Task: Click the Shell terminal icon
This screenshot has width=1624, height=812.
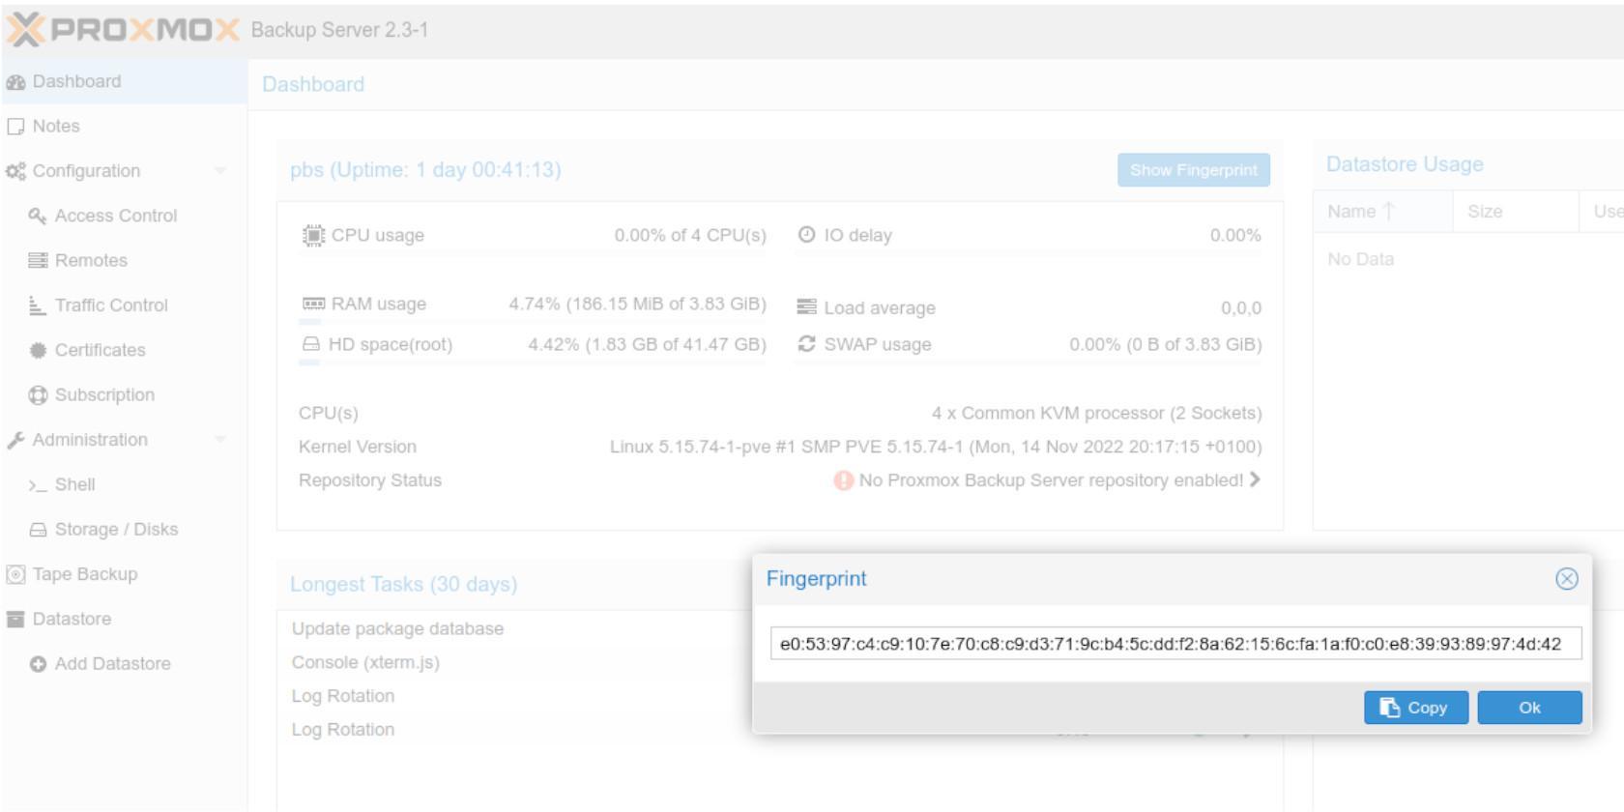Action: 37,484
